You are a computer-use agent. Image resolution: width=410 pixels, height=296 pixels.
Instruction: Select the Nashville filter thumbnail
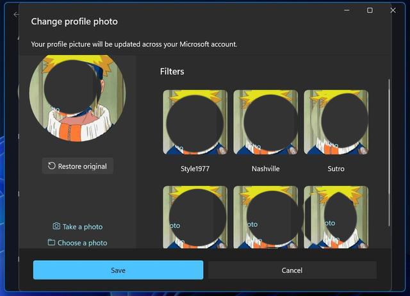click(265, 122)
